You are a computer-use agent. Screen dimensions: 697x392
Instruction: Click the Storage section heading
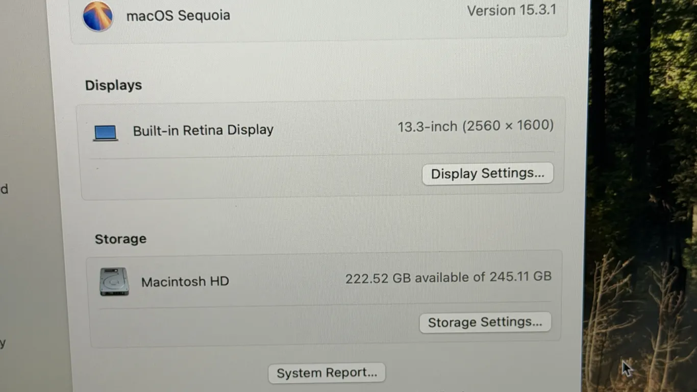point(120,239)
